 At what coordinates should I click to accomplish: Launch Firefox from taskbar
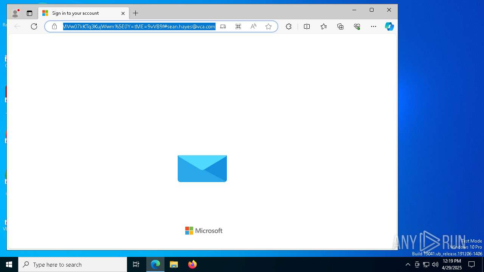pos(192,264)
